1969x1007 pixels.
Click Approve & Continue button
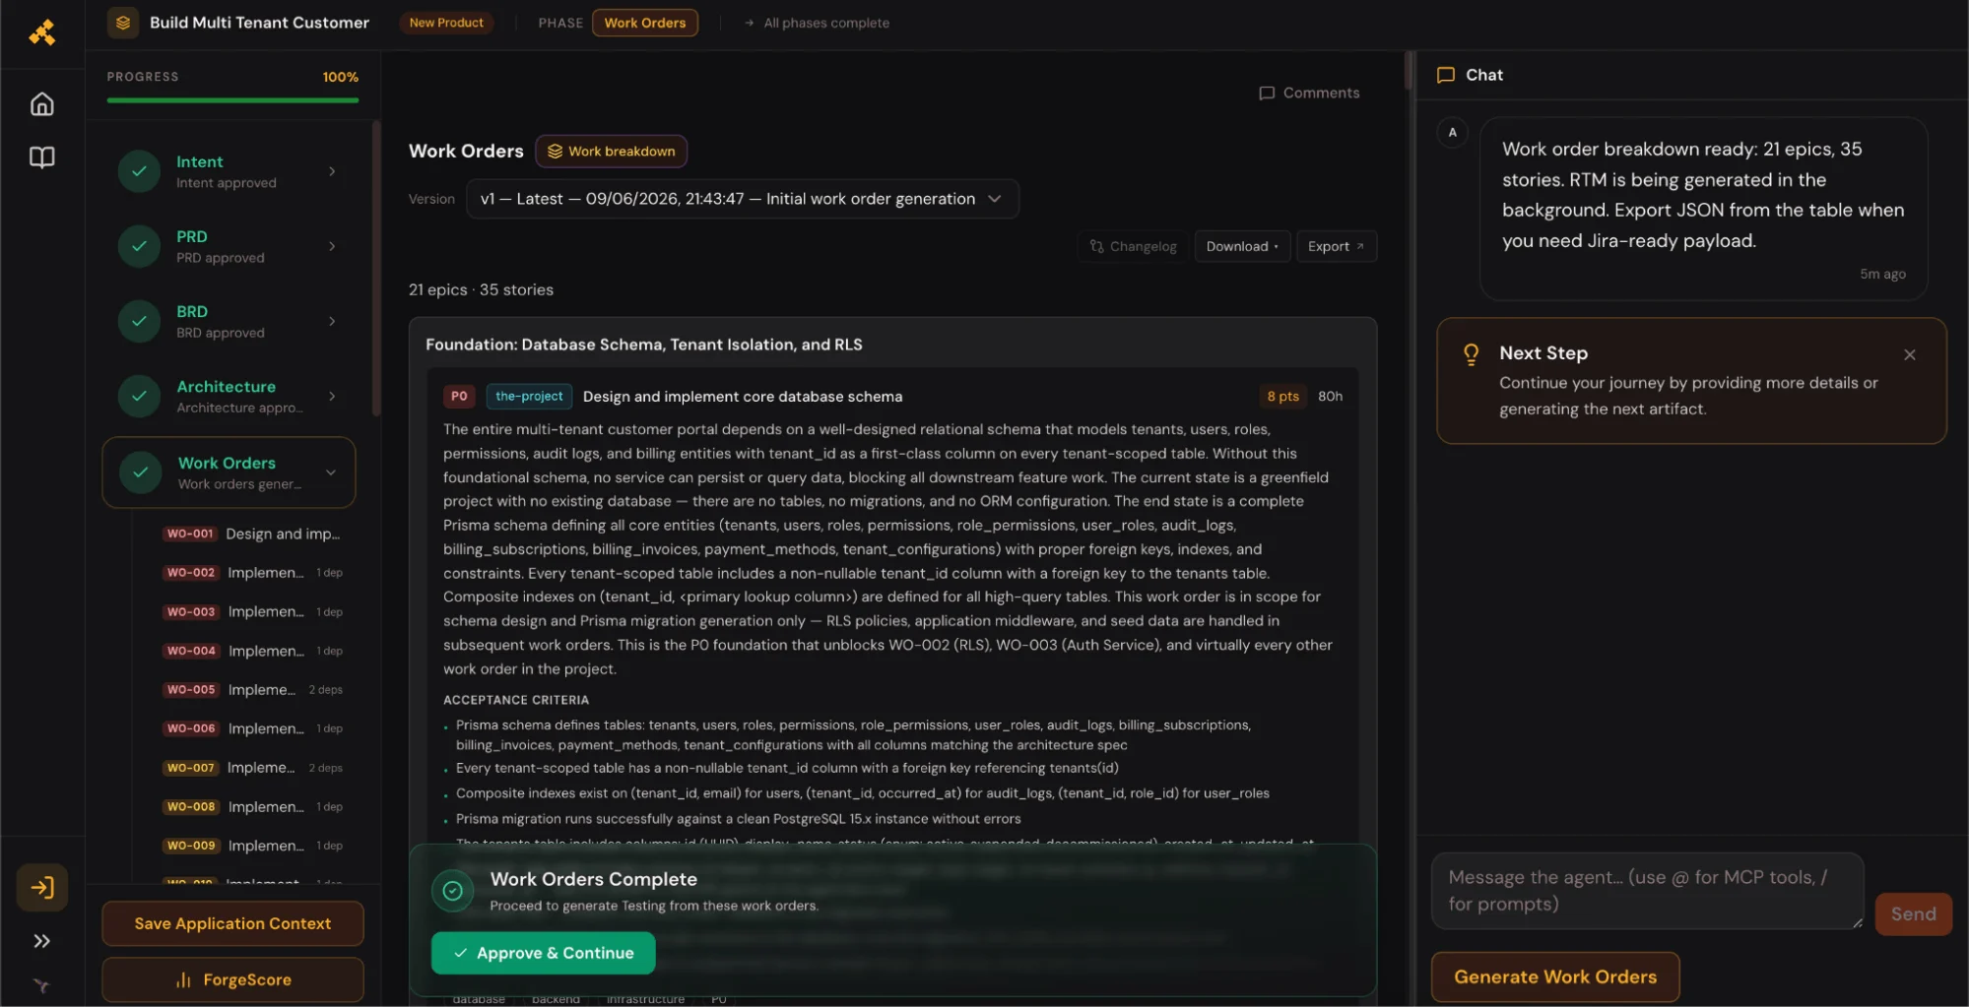(x=543, y=953)
